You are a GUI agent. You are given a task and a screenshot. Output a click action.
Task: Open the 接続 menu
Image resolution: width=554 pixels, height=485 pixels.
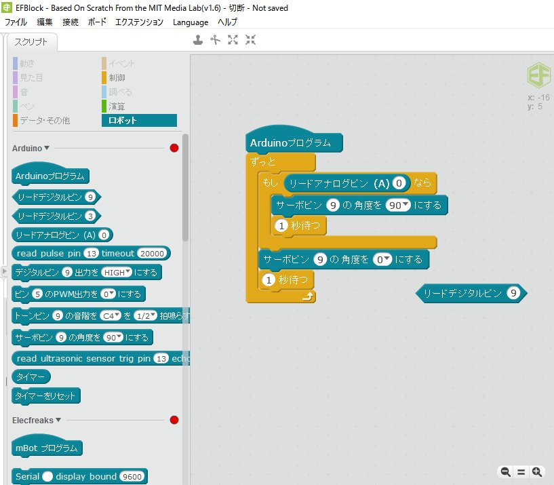pos(71,22)
